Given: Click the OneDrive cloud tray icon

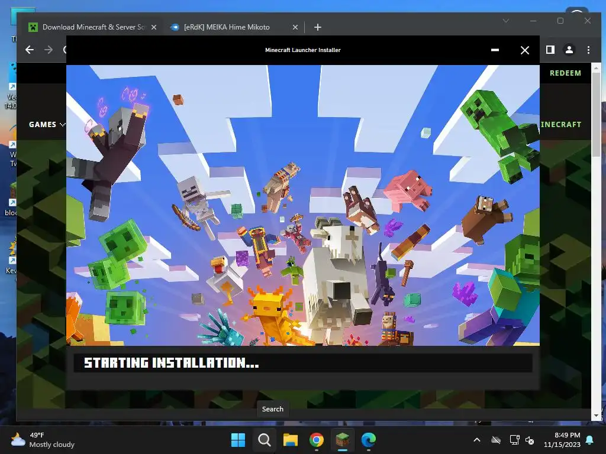Looking at the screenshot, I should (x=496, y=440).
